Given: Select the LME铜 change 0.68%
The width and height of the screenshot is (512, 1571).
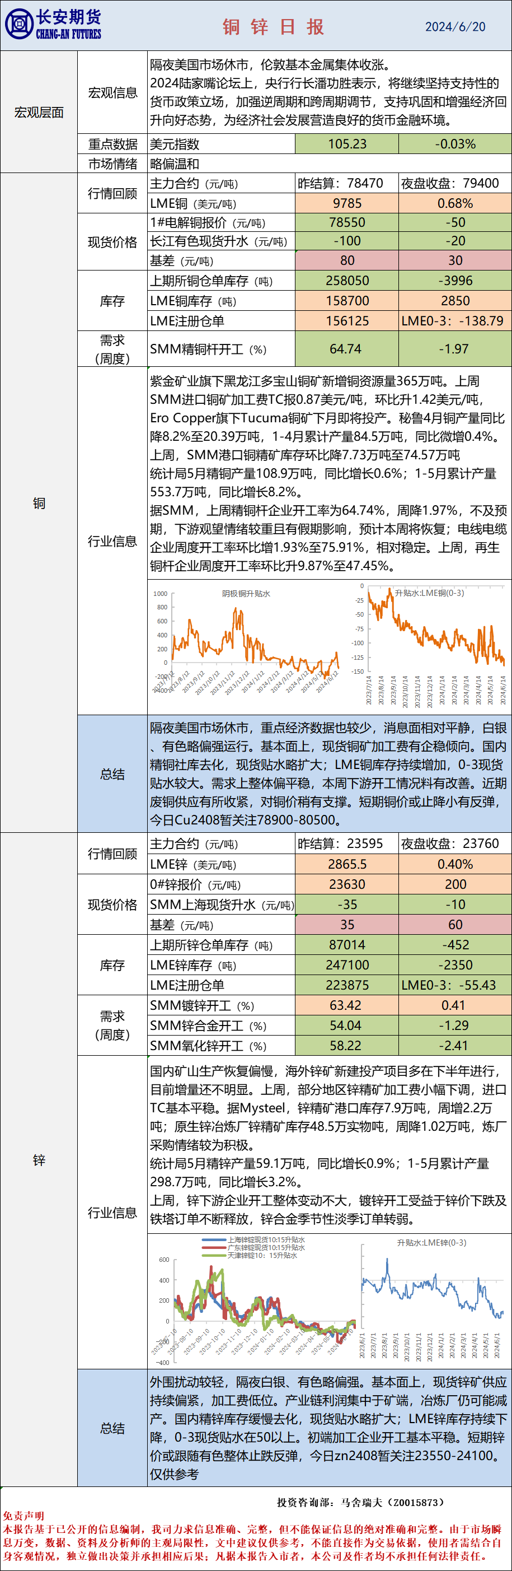Looking at the screenshot, I should click(455, 203).
